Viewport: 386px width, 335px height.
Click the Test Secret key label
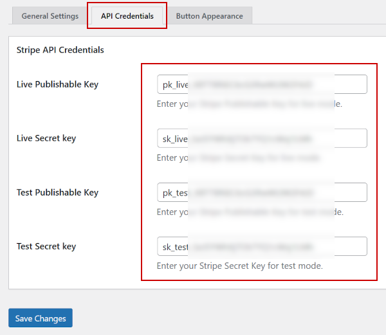point(46,246)
